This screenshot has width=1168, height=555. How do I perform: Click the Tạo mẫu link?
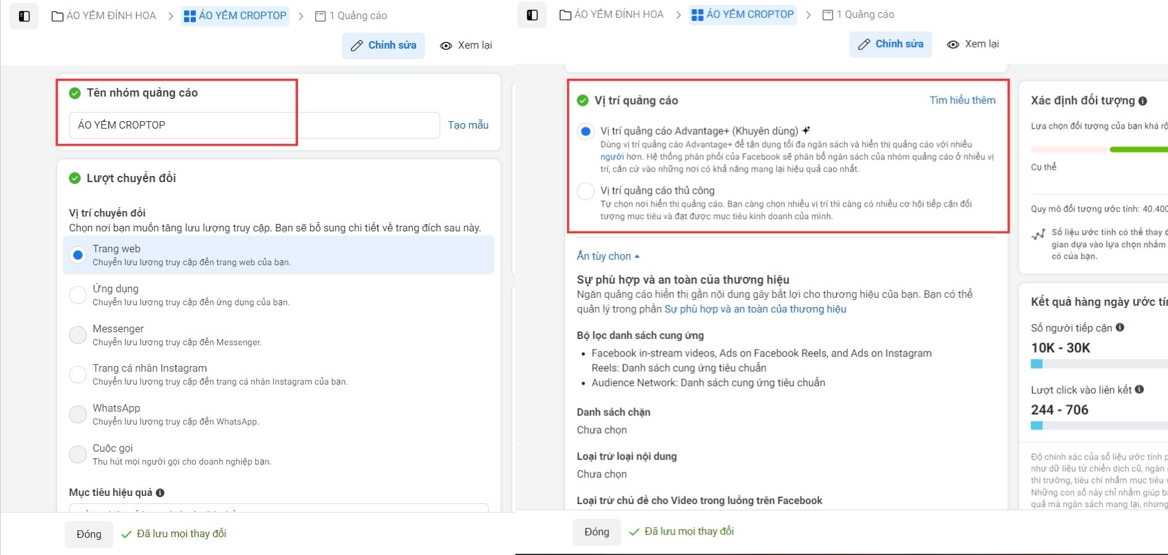click(468, 125)
